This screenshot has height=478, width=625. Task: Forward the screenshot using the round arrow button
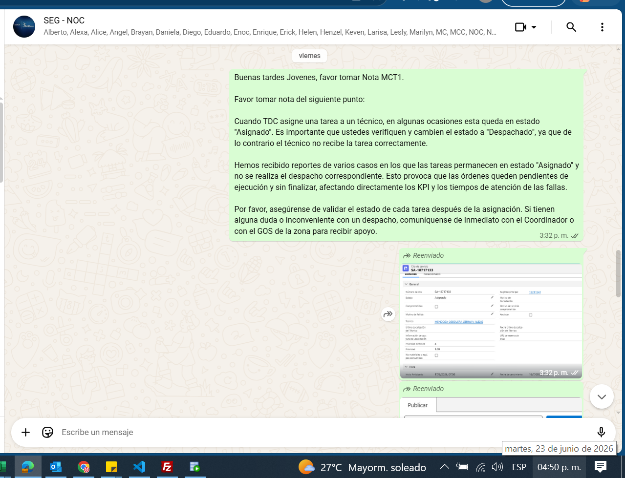coord(388,314)
